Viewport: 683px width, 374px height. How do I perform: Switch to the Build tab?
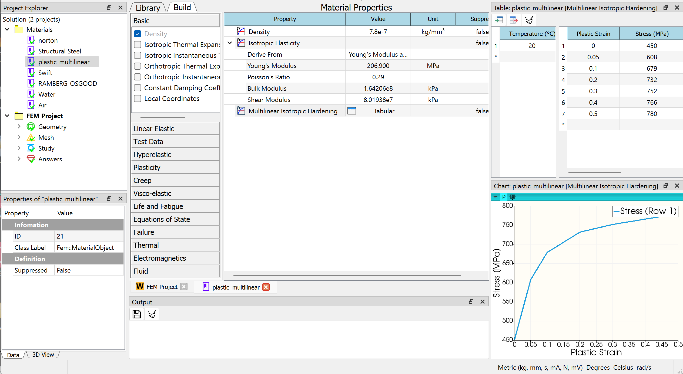point(182,7)
